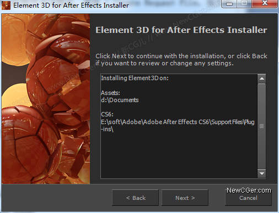Click the window title bar text

click(x=71, y=5)
